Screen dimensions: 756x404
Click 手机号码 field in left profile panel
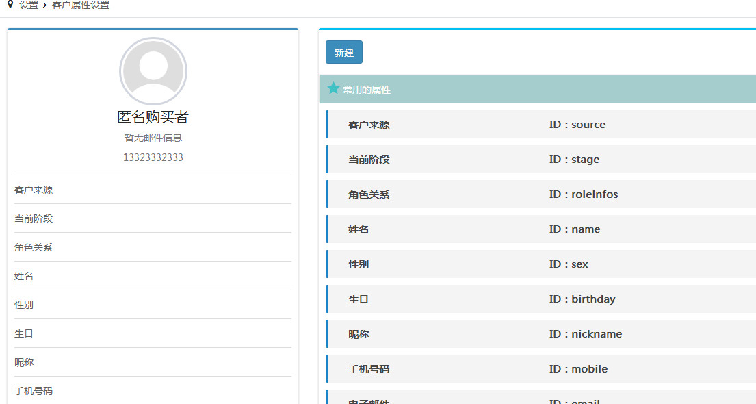pos(34,391)
